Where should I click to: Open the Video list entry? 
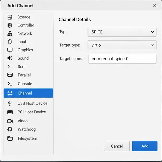click(28, 121)
